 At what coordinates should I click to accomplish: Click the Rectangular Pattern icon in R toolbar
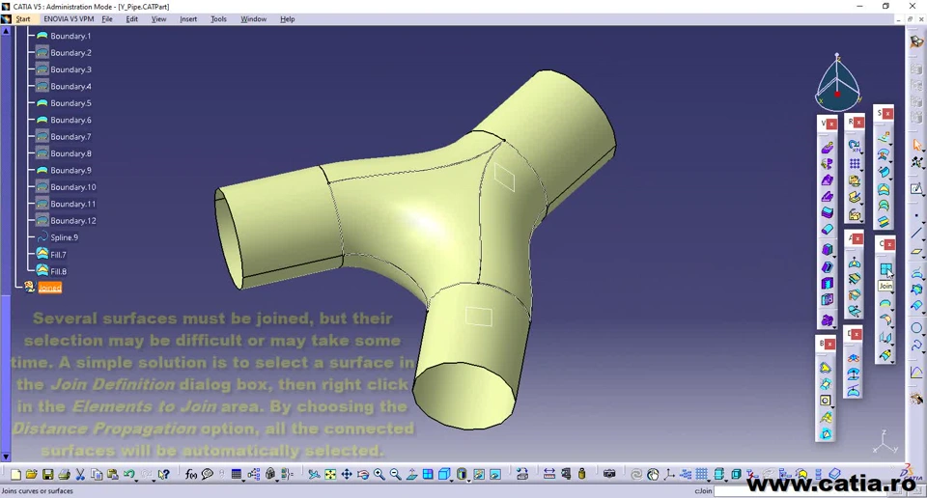click(x=855, y=164)
